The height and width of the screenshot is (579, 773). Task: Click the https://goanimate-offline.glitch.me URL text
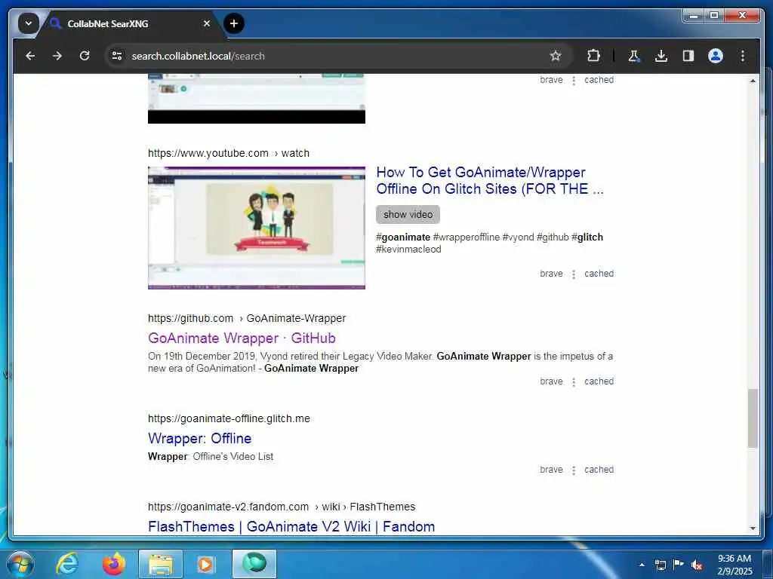click(x=229, y=418)
